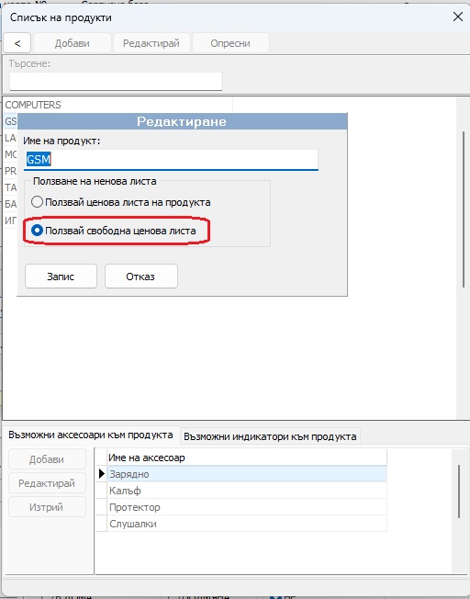Screen dimensions: 470x599
Task: Click the 'Име на продукт' text field
Action: pos(171,159)
